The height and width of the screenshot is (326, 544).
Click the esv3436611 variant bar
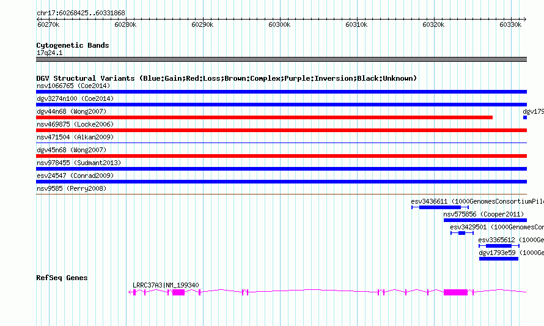440,207
